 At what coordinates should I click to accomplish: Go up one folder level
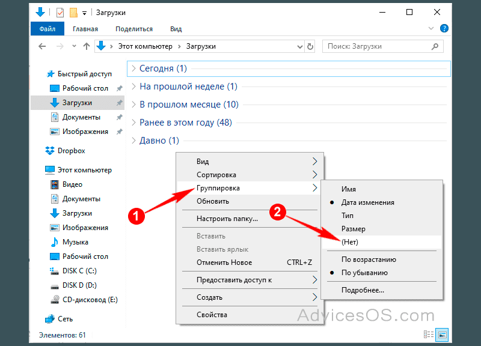(x=87, y=46)
